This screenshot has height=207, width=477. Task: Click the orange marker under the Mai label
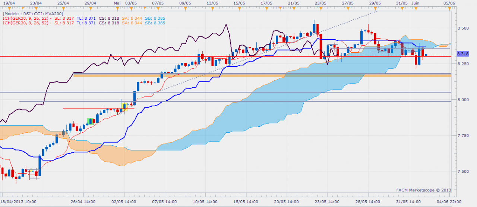117,8
